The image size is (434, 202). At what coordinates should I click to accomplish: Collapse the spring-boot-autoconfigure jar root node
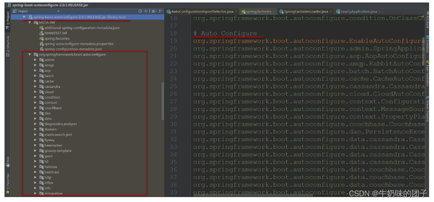tap(24, 17)
